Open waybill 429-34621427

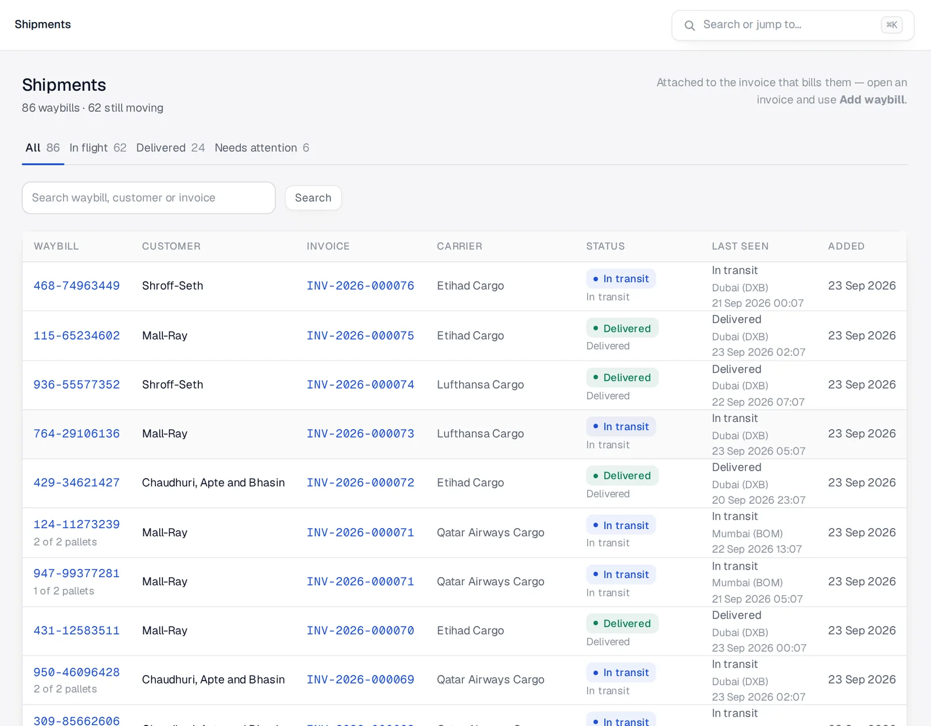[x=76, y=482]
